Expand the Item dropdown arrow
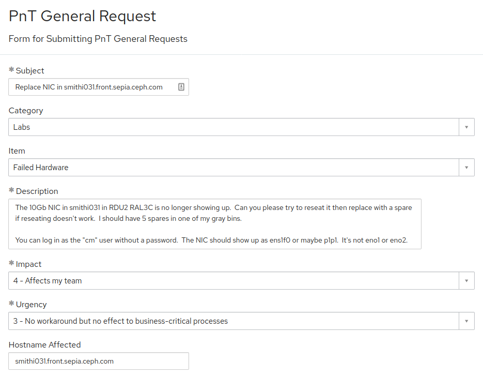Screen dimensions: 483x376 coord(466,168)
